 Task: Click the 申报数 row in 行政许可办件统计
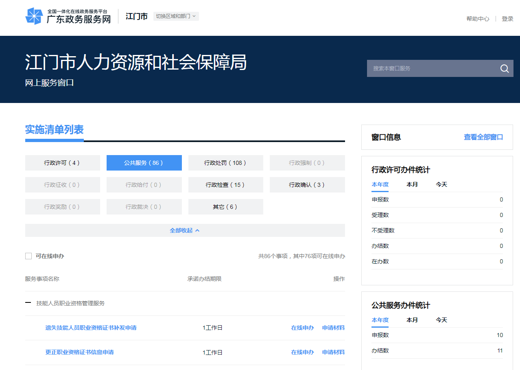tap(437, 199)
